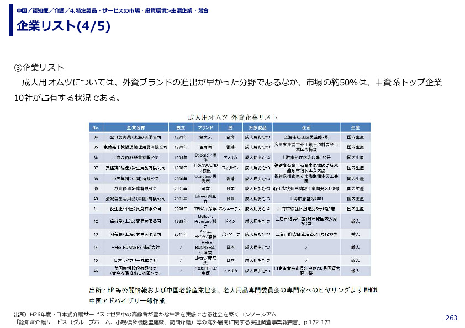
Task: Click the year cell 2000年
Action: pyautogui.click(x=181, y=179)
